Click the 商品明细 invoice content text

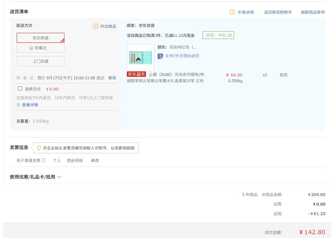(x=75, y=160)
